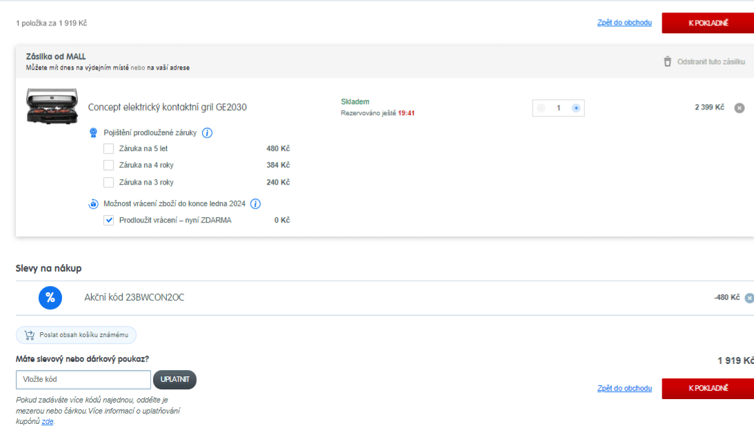
Task: Click 'Máte slevový nebo dárkový poukaz?' label
Action: (x=82, y=359)
